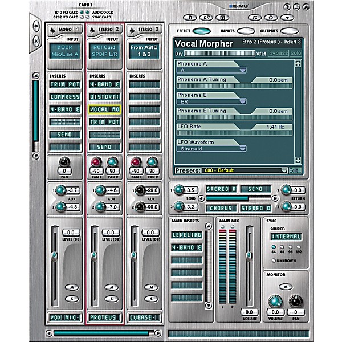
Task: Click the STEREO R send slot
Action: point(221,189)
